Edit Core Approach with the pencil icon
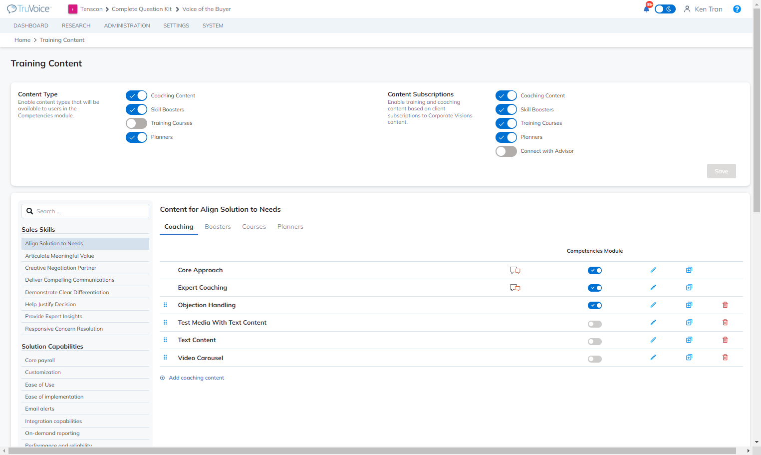Screen dimensions: 761x455 pyautogui.click(x=653, y=270)
